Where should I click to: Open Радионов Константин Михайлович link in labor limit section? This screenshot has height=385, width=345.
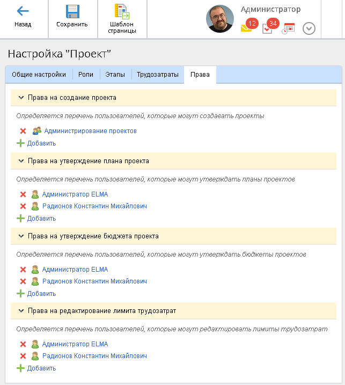(x=94, y=356)
